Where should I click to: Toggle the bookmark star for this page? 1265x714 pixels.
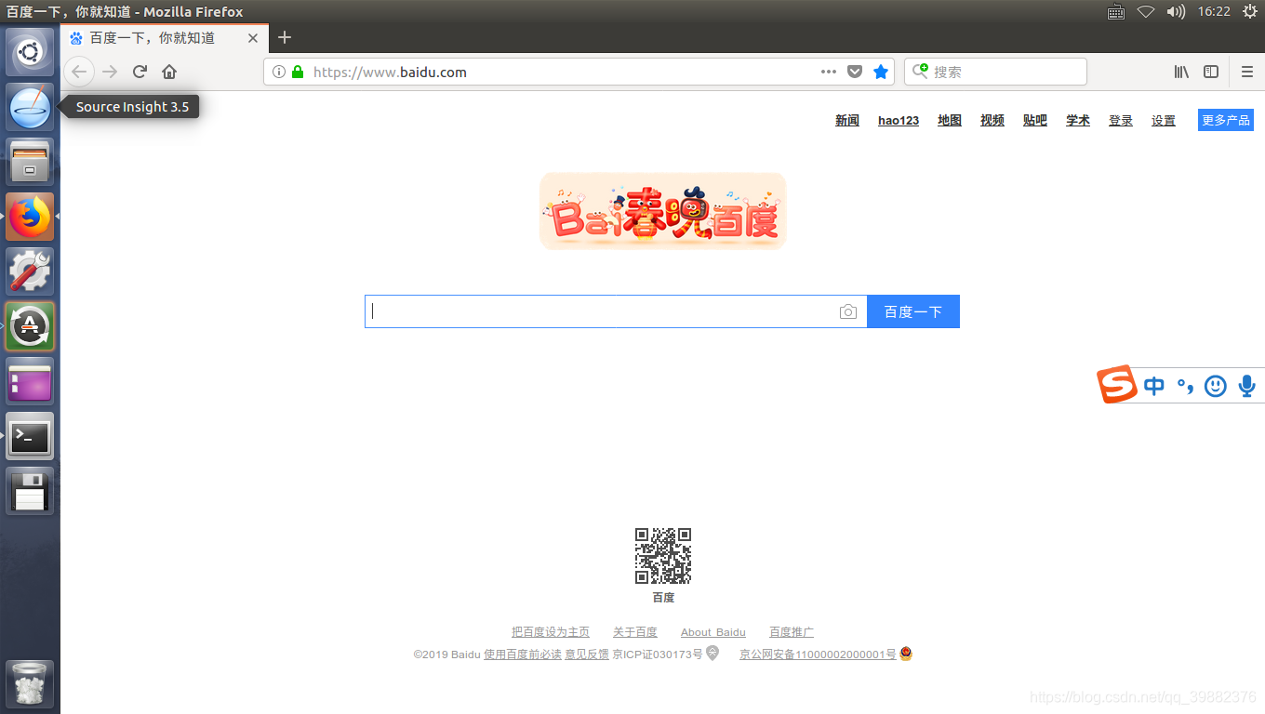tap(881, 72)
